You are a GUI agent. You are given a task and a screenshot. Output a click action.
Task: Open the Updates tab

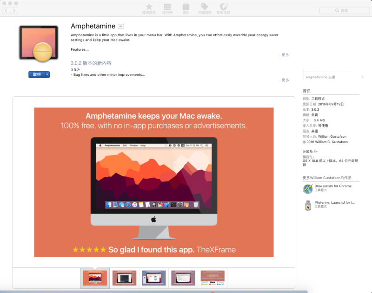(223, 9)
